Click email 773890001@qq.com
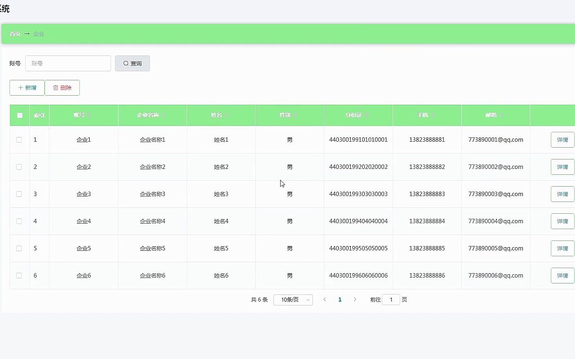Viewport: 575px width, 359px height. pyautogui.click(x=496, y=140)
